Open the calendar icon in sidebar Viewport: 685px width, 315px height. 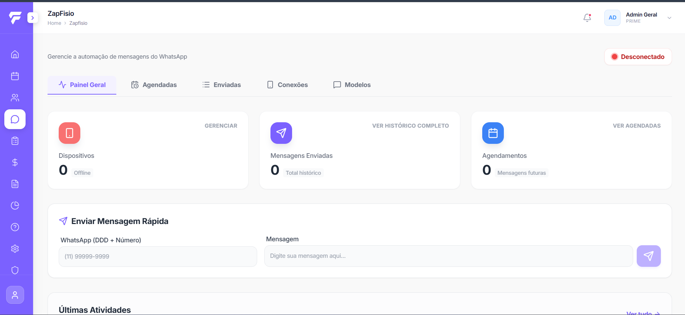click(15, 76)
